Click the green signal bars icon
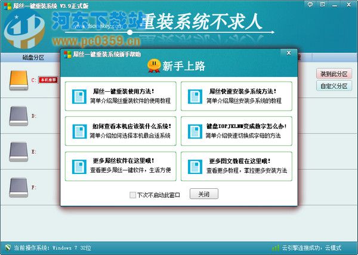358x255 pixels. click(276, 248)
